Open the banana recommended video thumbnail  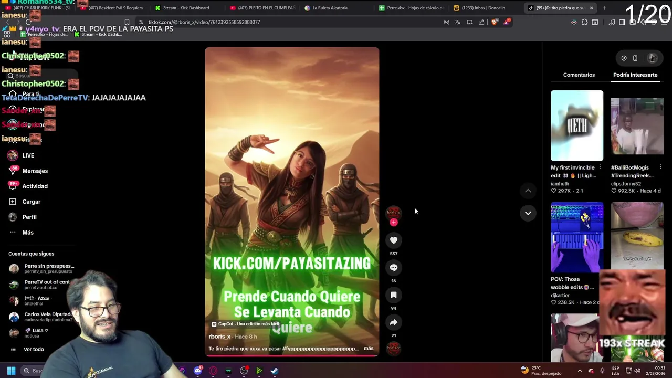(x=637, y=235)
